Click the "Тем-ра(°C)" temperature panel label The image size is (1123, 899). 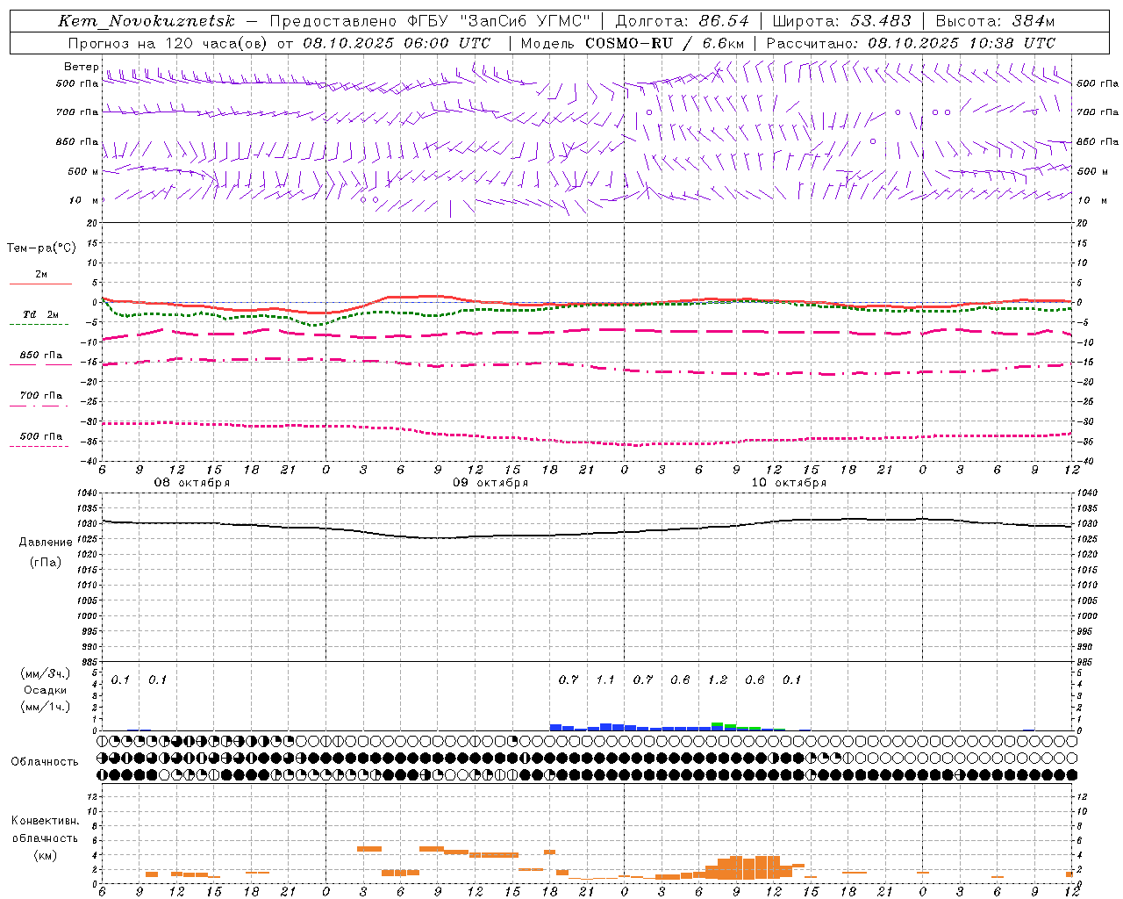[x=41, y=248]
